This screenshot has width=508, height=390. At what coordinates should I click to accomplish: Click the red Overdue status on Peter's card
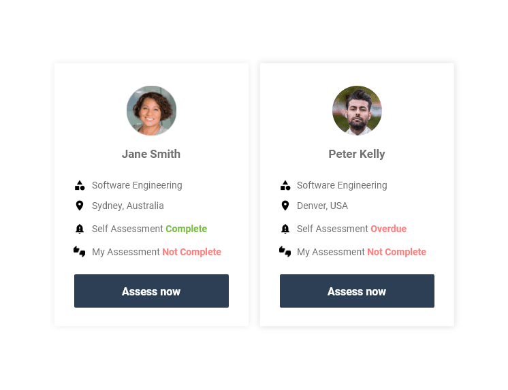pyautogui.click(x=388, y=229)
